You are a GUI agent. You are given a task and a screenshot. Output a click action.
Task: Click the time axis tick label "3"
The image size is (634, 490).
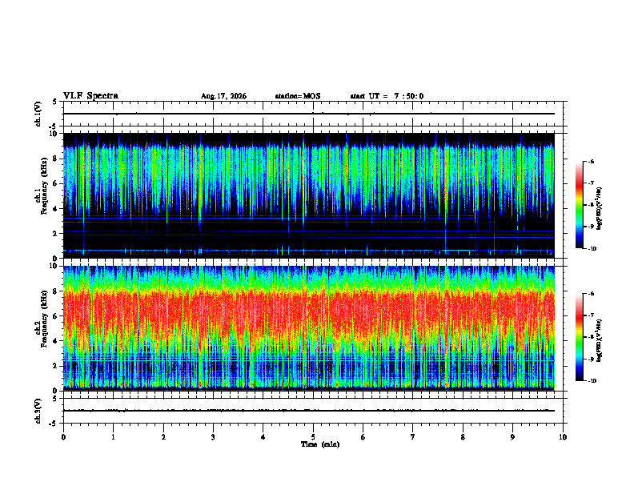click(214, 437)
